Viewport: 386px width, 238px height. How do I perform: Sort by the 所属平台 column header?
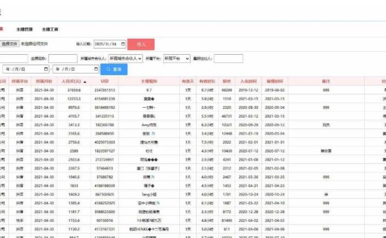coord(19,81)
